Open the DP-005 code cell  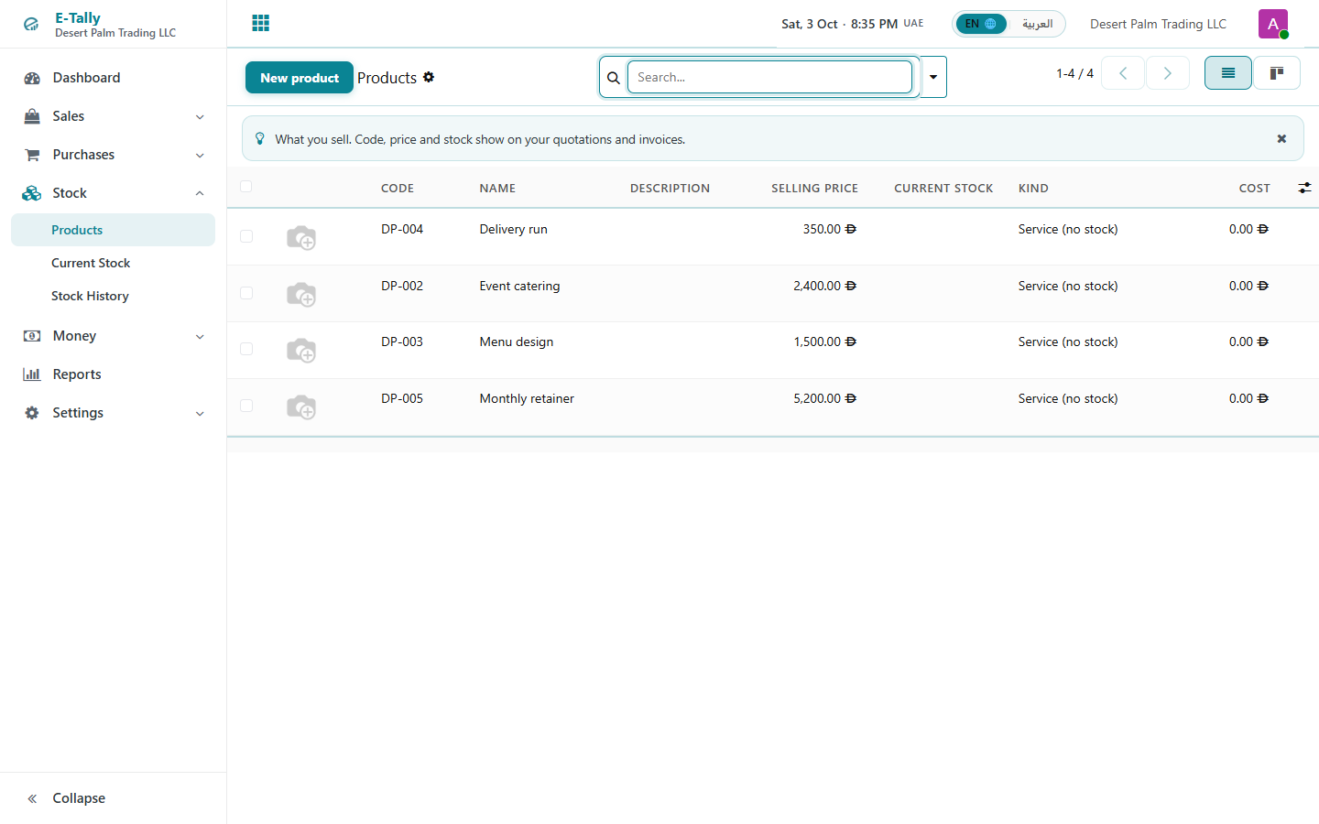402,398
